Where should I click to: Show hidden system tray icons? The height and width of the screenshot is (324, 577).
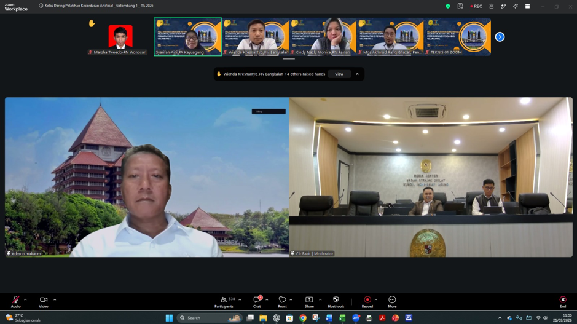pyautogui.click(x=500, y=318)
